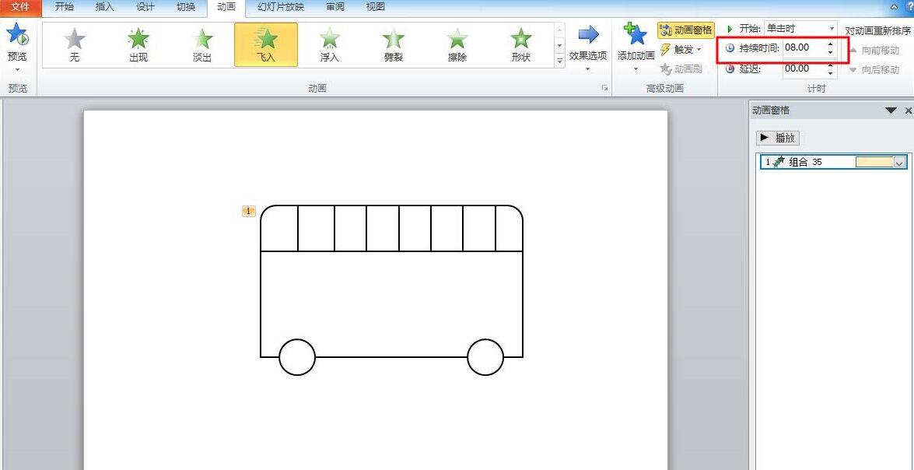Collapse the ribbon with the top-right arrow
This screenshot has width=914, height=470.
pos(895,6)
